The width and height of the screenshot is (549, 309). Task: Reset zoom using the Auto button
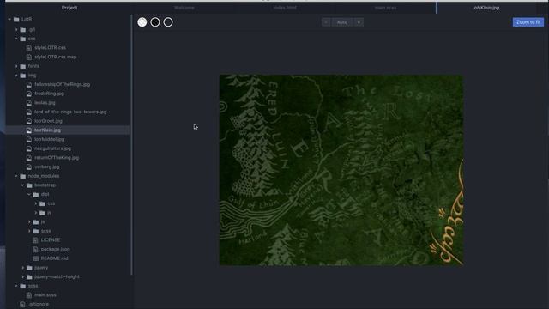click(342, 22)
